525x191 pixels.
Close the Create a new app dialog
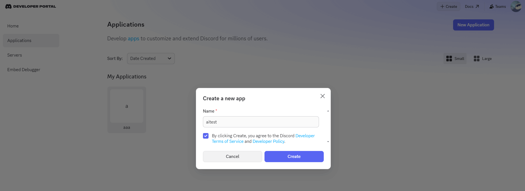point(322,96)
